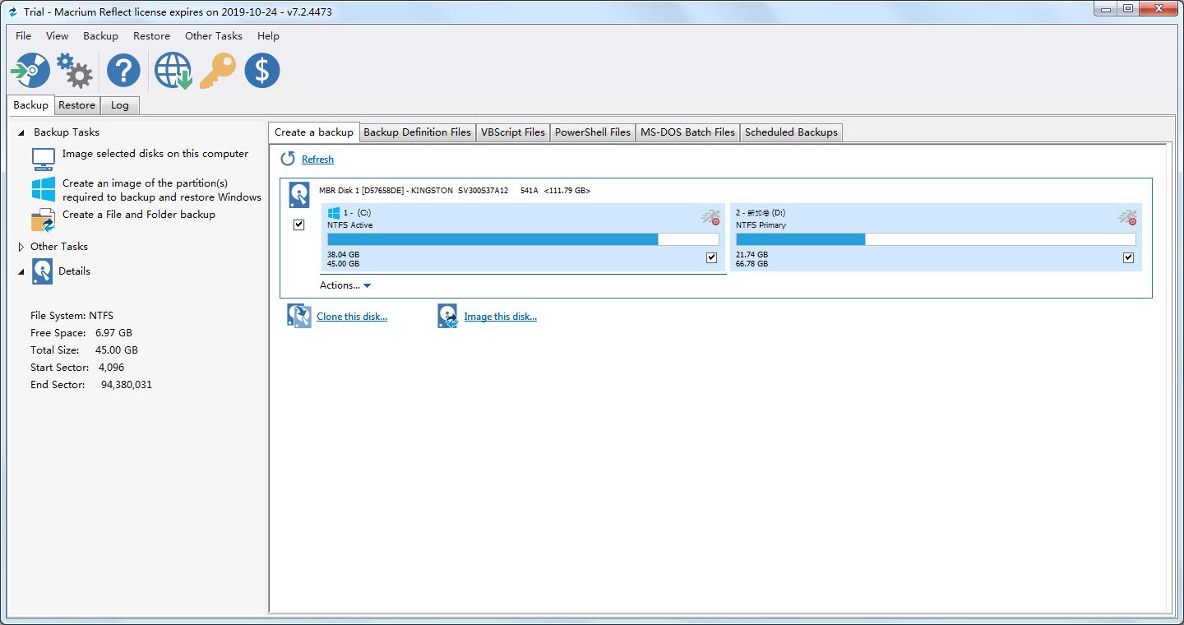1184x625 pixels.
Task: Click the Clone this disk link
Action: pos(352,317)
